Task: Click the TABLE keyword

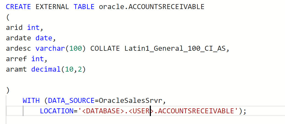Action: [84, 7]
